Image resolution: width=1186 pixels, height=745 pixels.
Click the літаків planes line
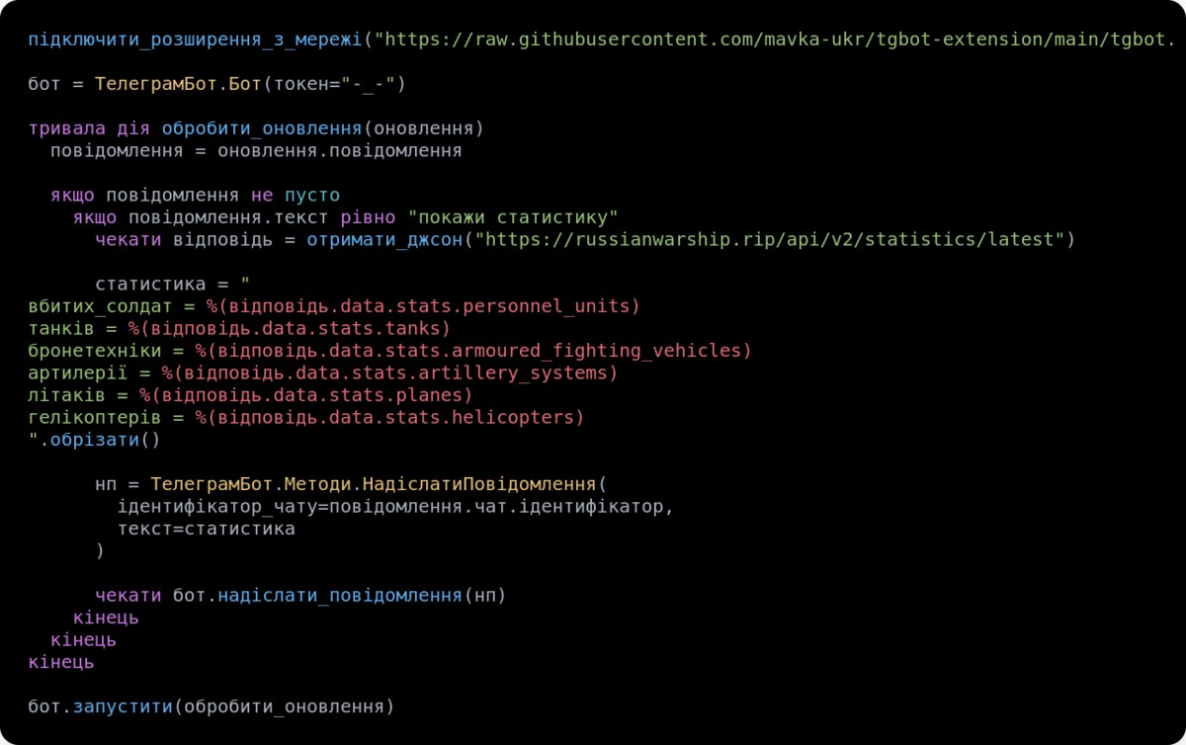click(x=250, y=395)
